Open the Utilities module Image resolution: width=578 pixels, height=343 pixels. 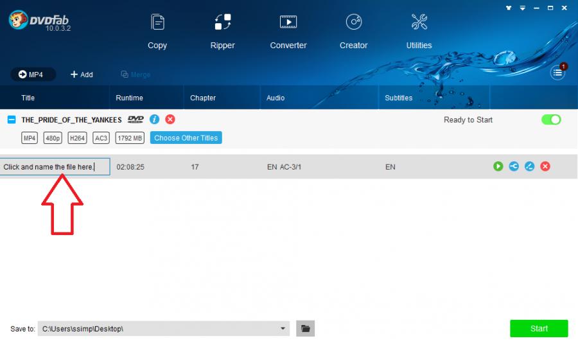pos(419,31)
